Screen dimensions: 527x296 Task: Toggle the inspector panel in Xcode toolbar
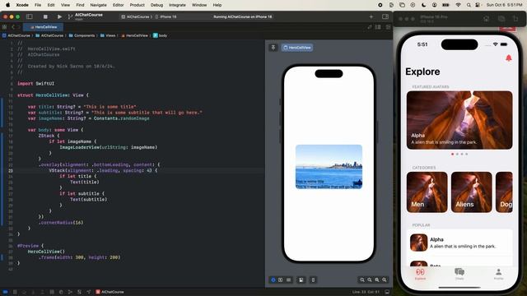(x=385, y=16)
